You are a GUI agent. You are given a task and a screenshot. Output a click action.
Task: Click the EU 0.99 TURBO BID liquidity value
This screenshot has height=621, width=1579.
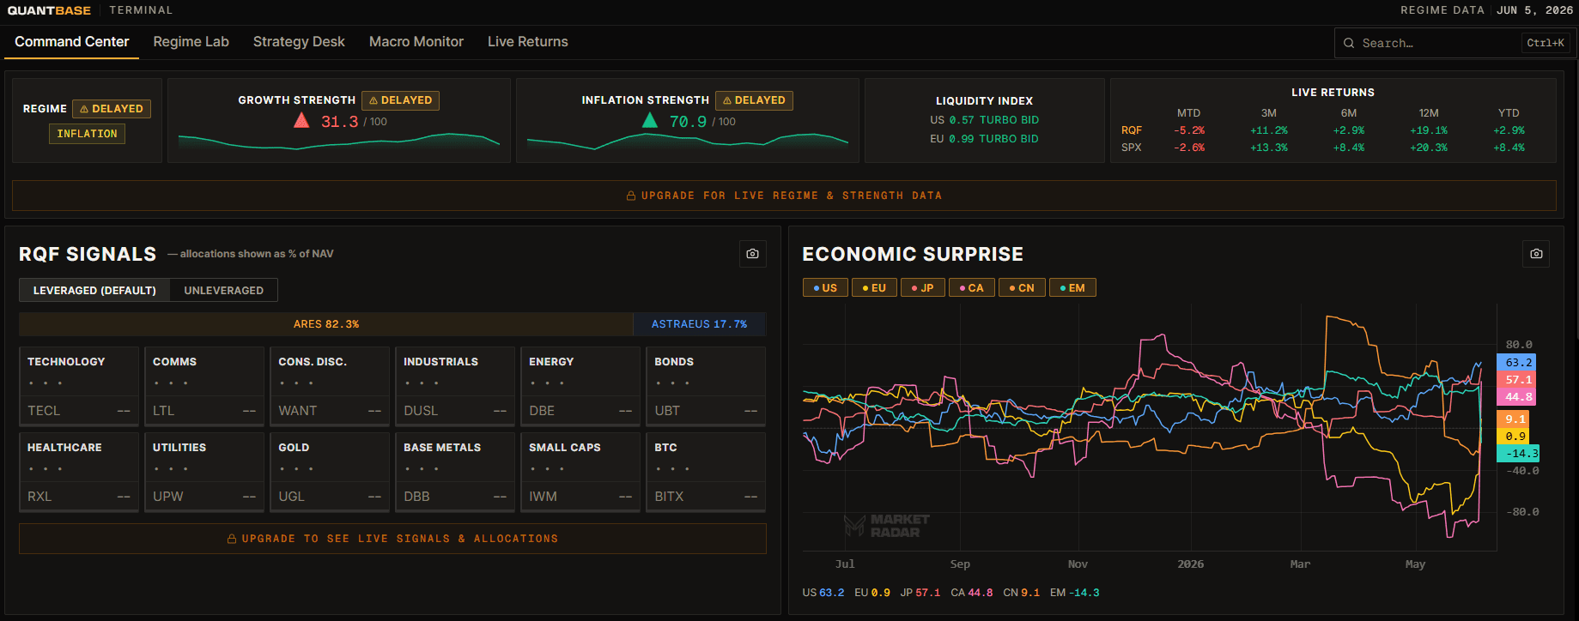point(984,139)
